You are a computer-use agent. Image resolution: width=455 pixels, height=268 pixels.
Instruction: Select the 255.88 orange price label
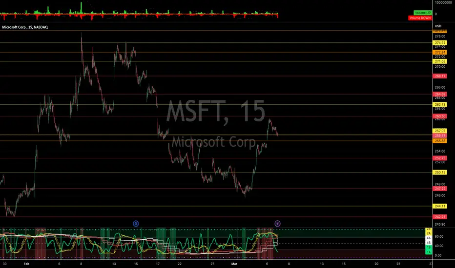tap(440, 141)
